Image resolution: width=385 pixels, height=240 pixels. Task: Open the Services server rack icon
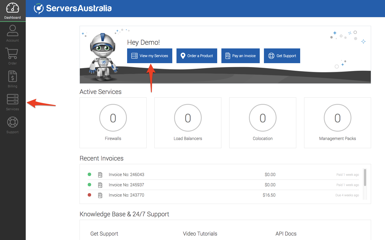[12, 99]
